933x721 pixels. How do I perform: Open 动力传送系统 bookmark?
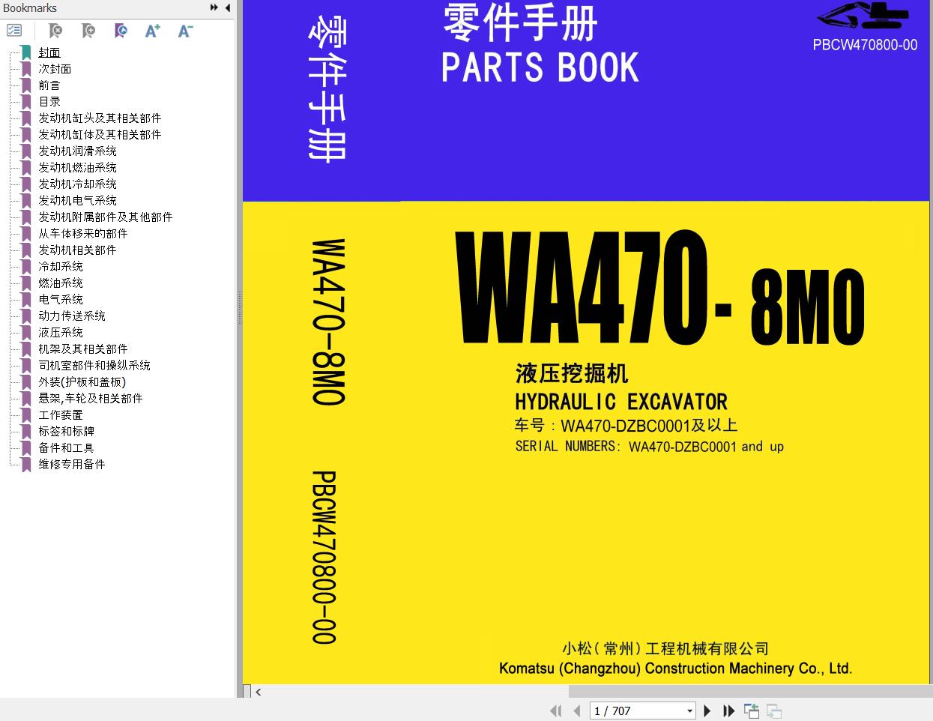72,316
